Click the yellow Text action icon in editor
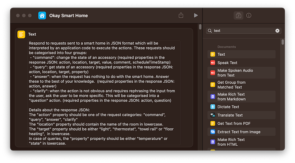The height and width of the screenshot is (163, 295). [21, 34]
